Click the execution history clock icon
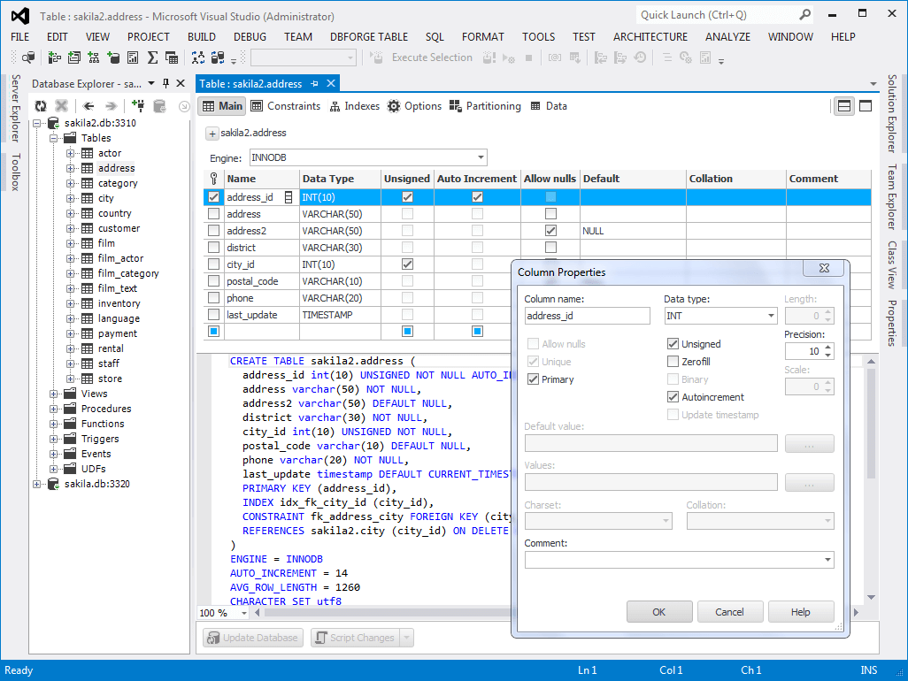 click(640, 57)
